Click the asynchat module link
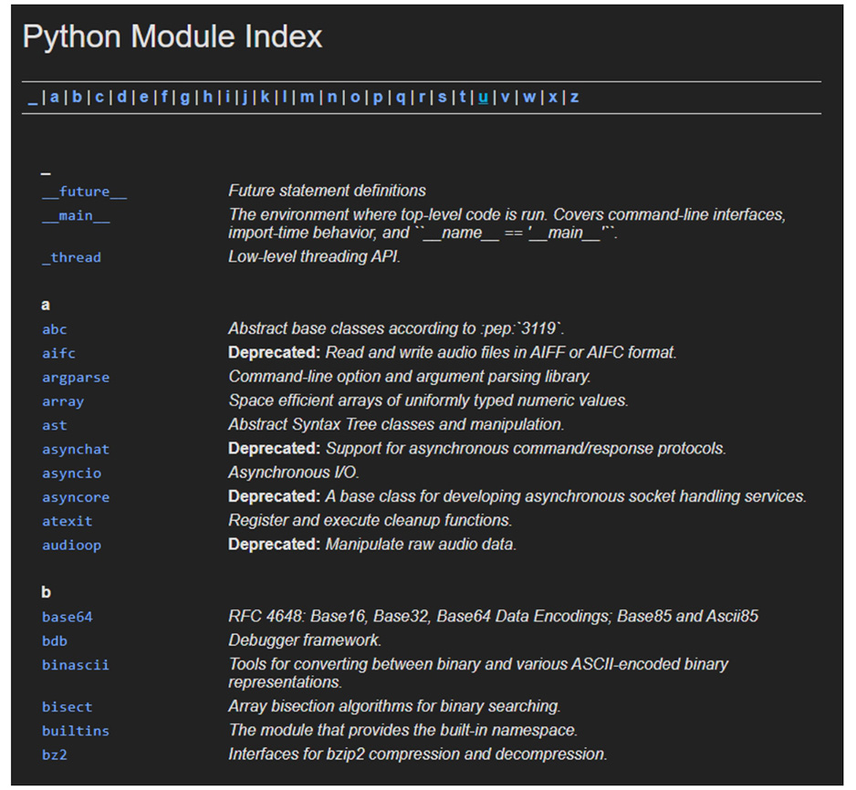 76,449
